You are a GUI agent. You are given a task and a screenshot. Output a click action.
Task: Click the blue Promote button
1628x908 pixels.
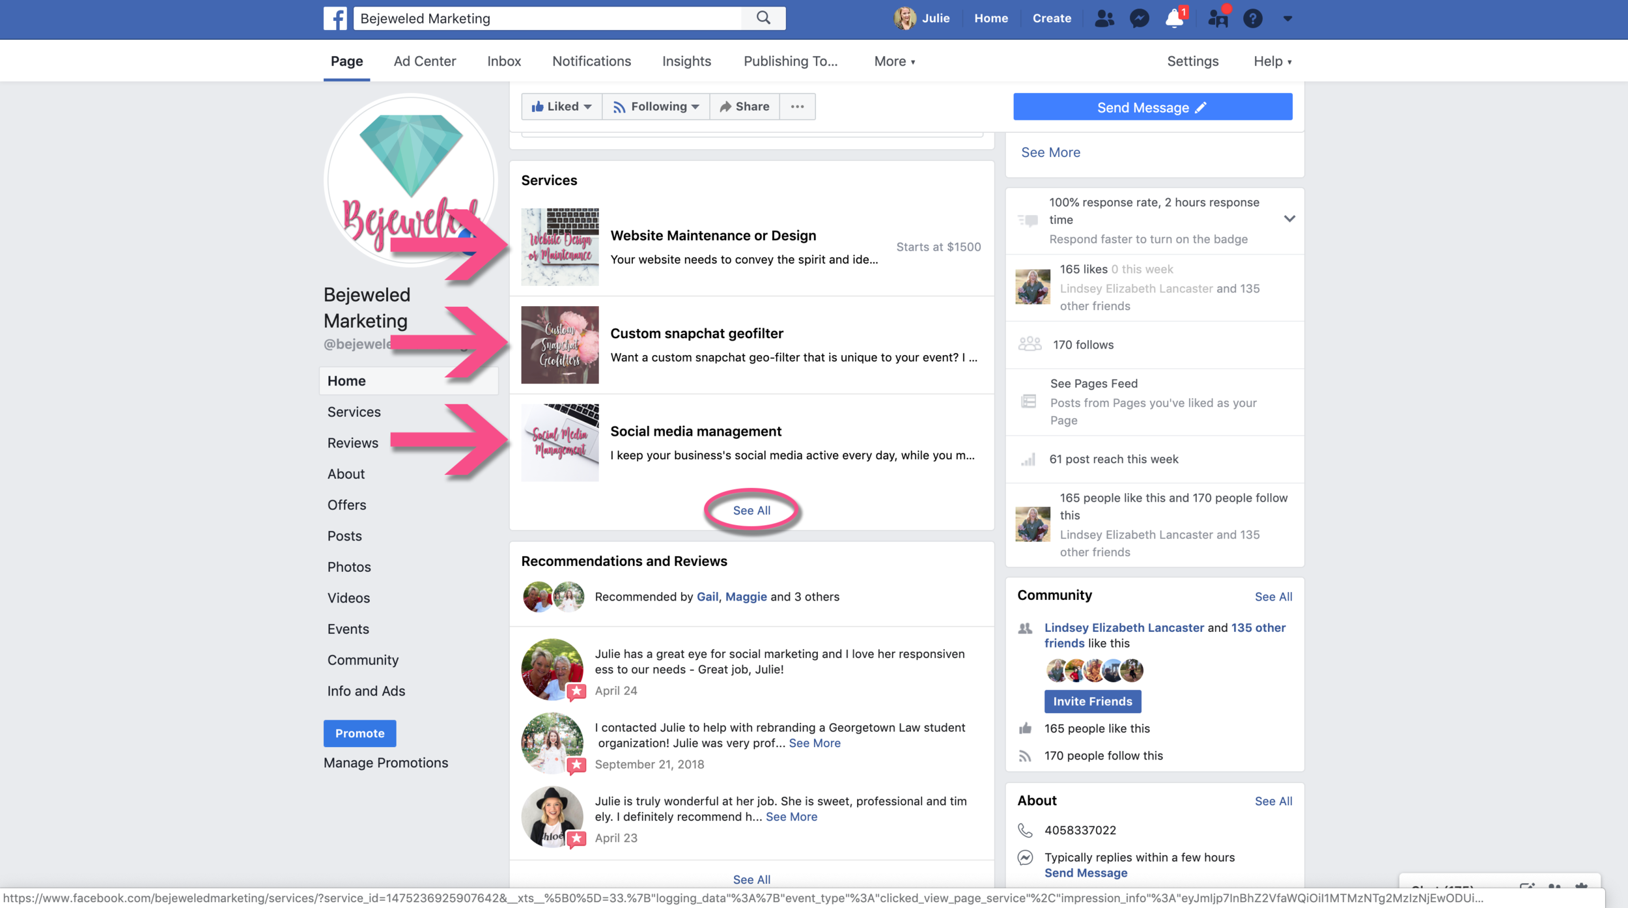pos(359,733)
